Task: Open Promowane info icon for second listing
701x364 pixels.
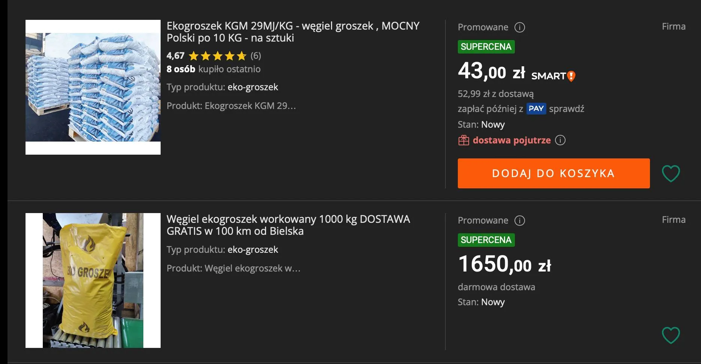Action: coord(519,221)
